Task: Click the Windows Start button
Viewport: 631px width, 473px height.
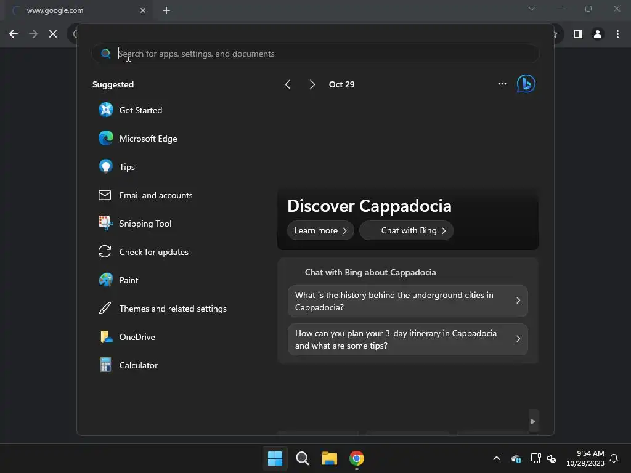Action: pyautogui.click(x=275, y=458)
